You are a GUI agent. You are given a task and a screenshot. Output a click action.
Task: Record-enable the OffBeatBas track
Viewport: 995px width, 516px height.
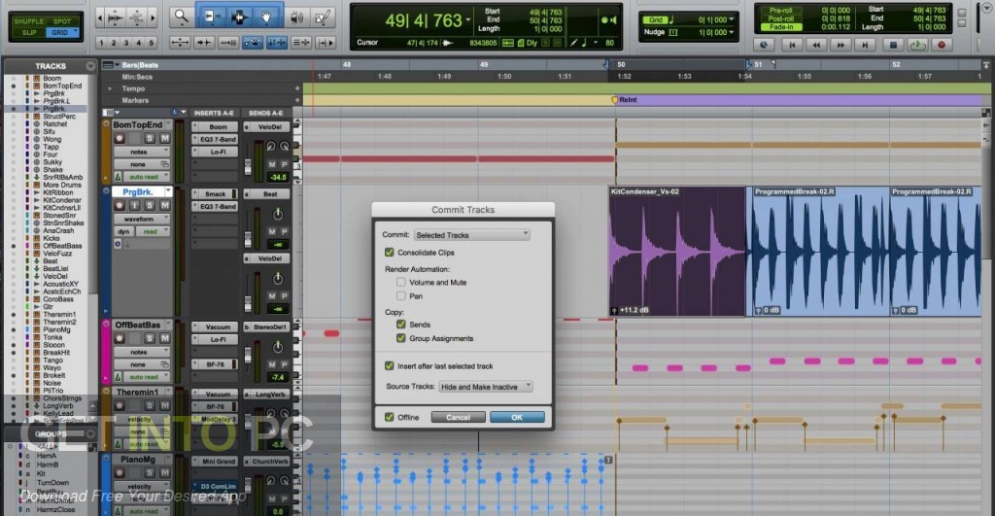point(120,338)
